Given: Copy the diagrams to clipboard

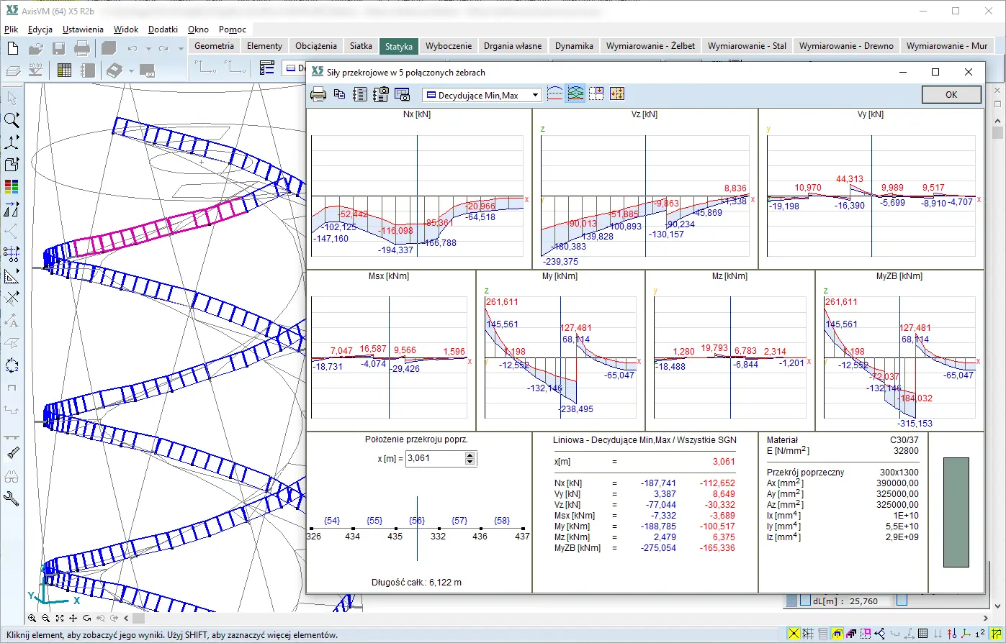Looking at the screenshot, I should pos(339,94).
